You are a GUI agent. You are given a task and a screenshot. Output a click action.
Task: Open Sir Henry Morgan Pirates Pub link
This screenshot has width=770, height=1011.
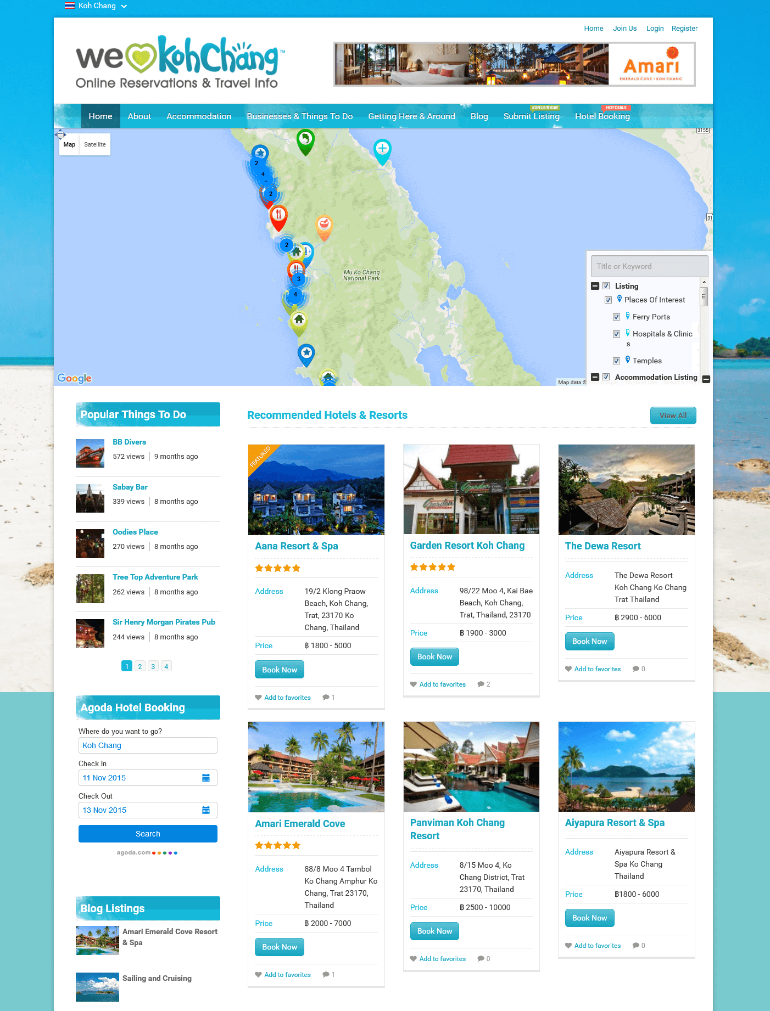[164, 622]
